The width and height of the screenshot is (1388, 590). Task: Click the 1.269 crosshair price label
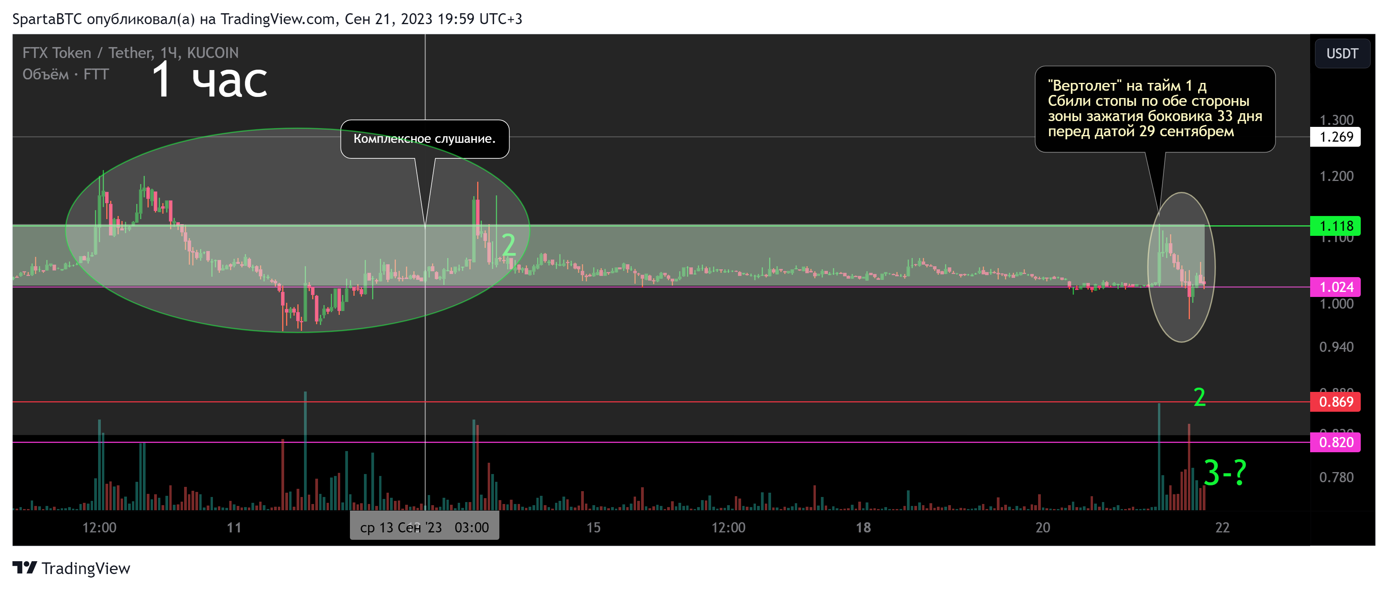click(1335, 137)
